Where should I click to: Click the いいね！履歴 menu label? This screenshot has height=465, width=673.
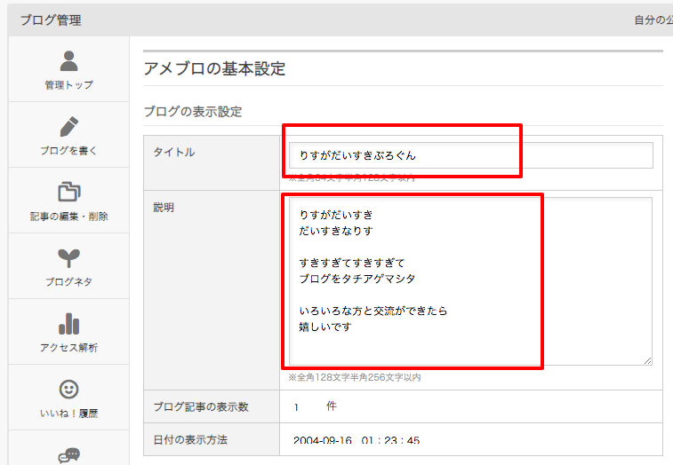coord(68,414)
